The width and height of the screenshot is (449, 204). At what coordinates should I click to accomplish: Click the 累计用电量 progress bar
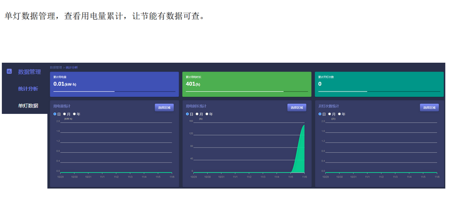pos(114,92)
